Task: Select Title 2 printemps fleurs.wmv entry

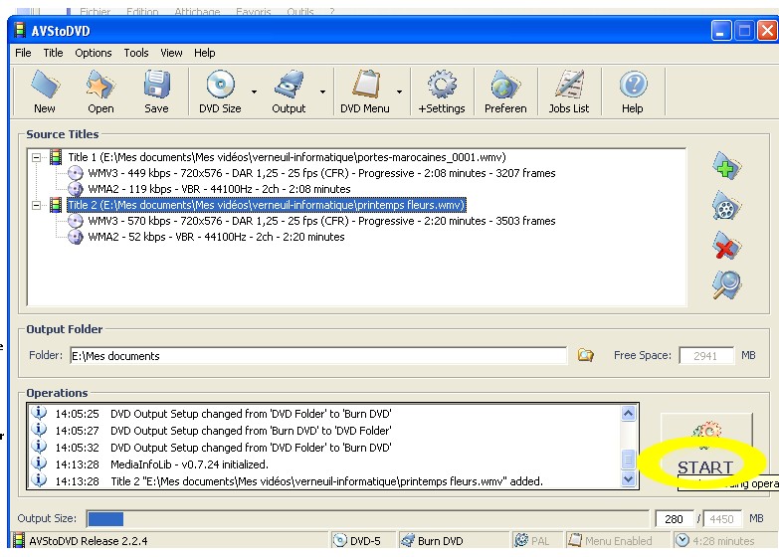Action: 266,205
